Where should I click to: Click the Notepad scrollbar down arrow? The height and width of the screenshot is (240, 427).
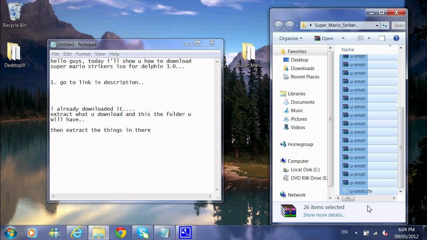tap(217, 190)
